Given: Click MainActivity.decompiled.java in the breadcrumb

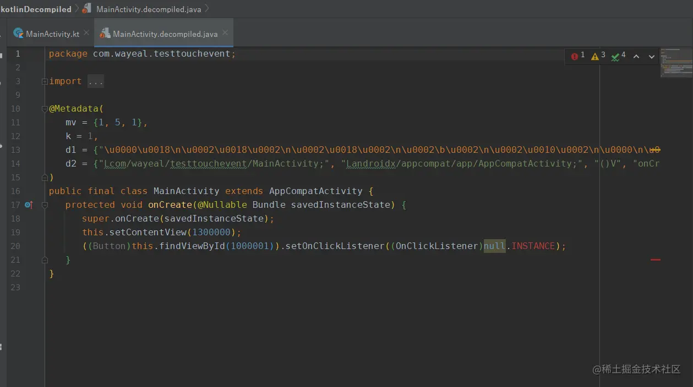Looking at the screenshot, I should [149, 9].
